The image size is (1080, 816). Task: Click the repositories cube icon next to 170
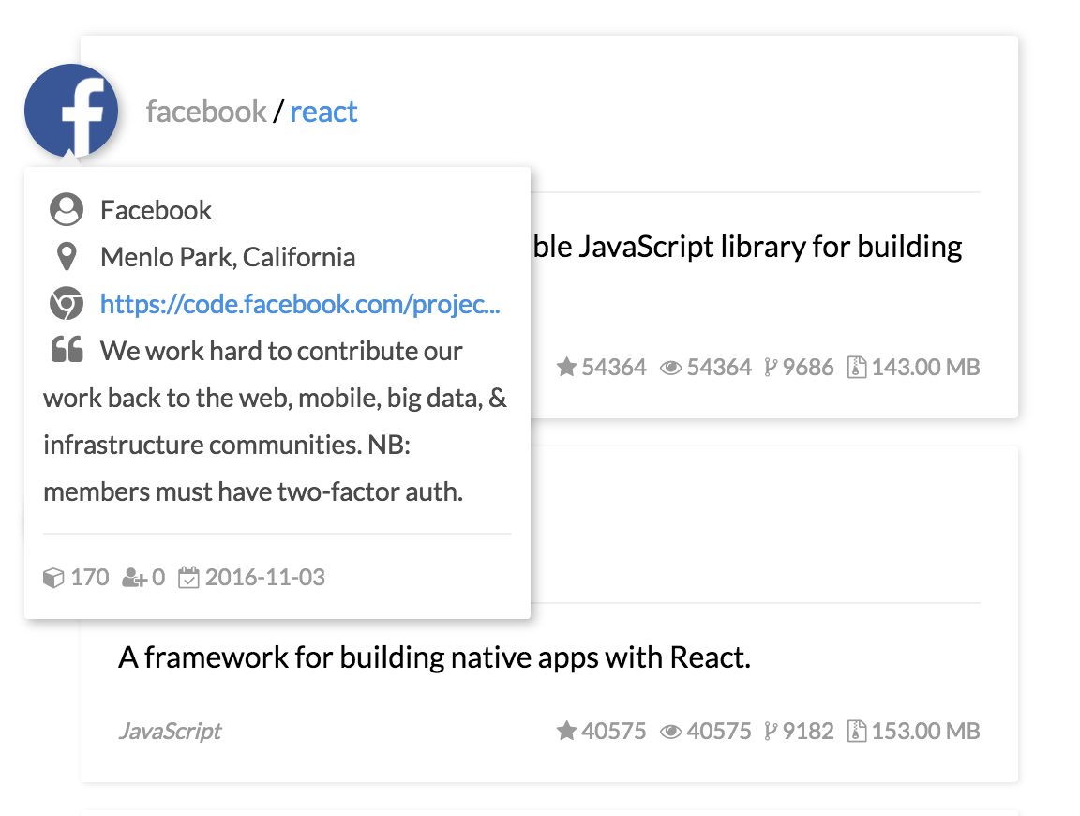pos(53,578)
